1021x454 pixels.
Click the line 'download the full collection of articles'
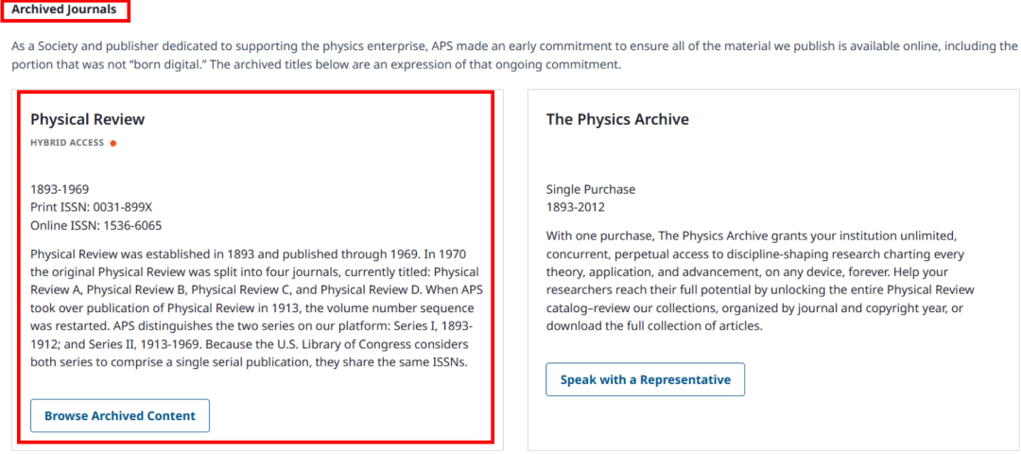(654, 325)
